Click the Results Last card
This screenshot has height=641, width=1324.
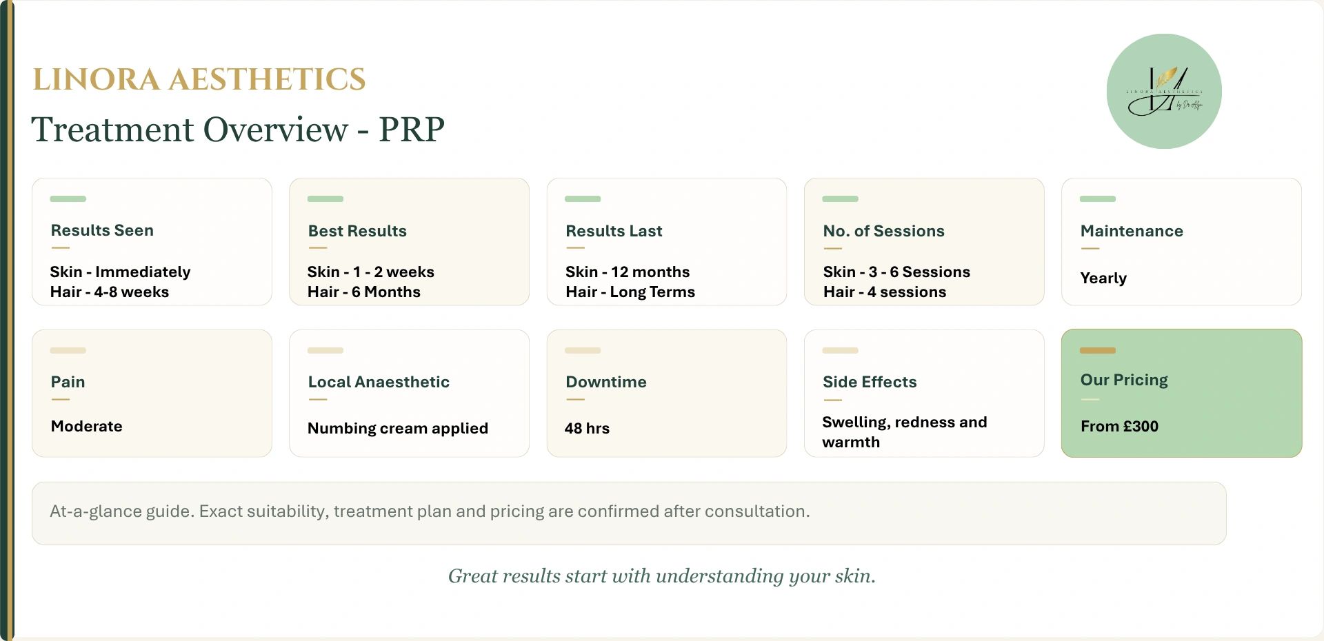(666, 242)
